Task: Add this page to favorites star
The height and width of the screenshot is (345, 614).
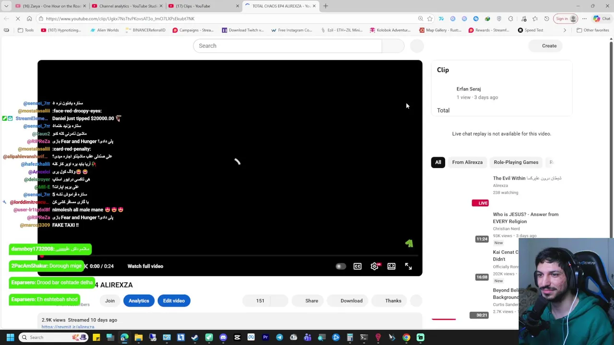Action: [x=430, y=19]
